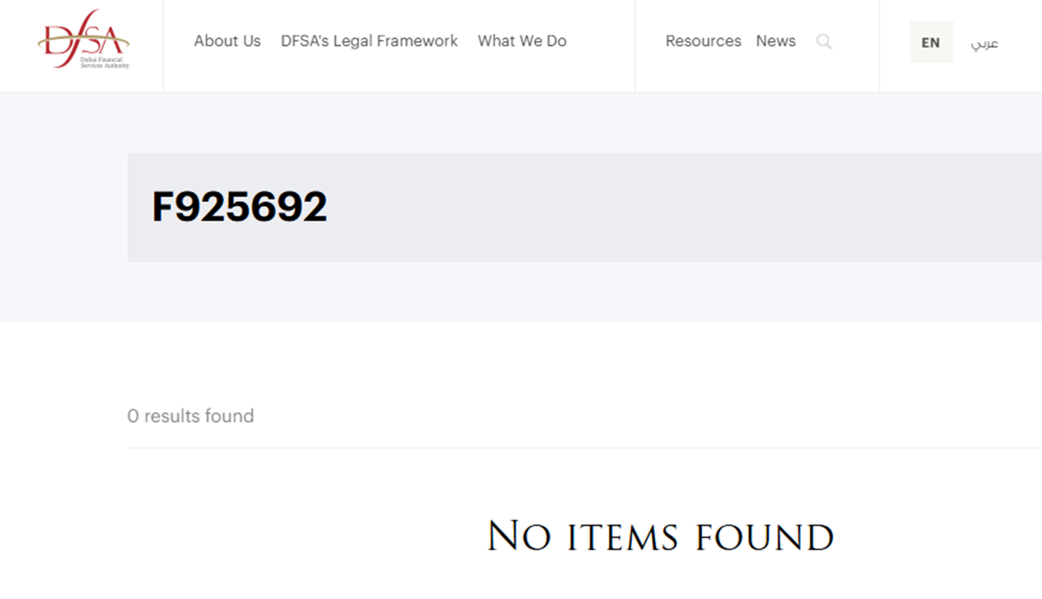The image size is (1042, 599).
Task: Select the EN language option
Action: tap(931, 42)
